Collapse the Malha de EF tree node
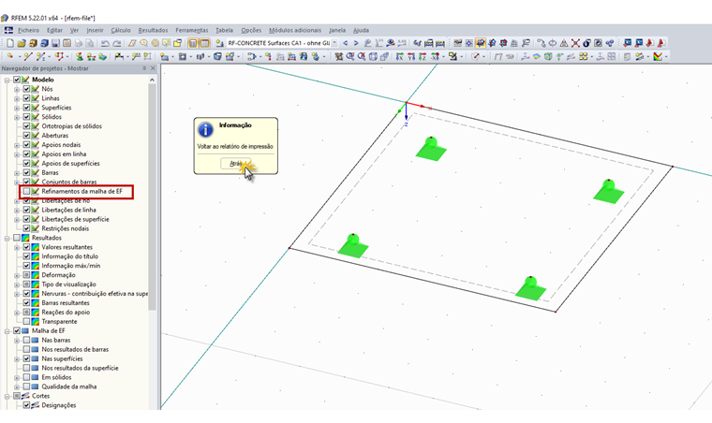 coord(7,331)
